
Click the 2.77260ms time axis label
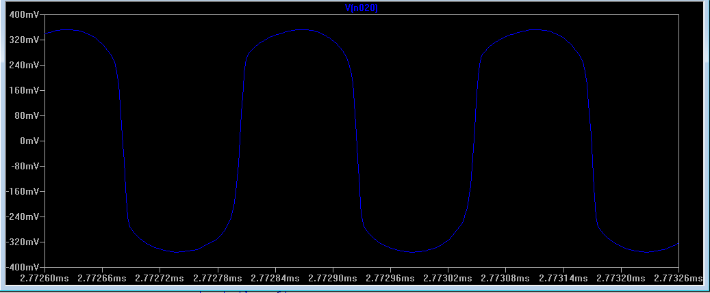click(45, 279)
